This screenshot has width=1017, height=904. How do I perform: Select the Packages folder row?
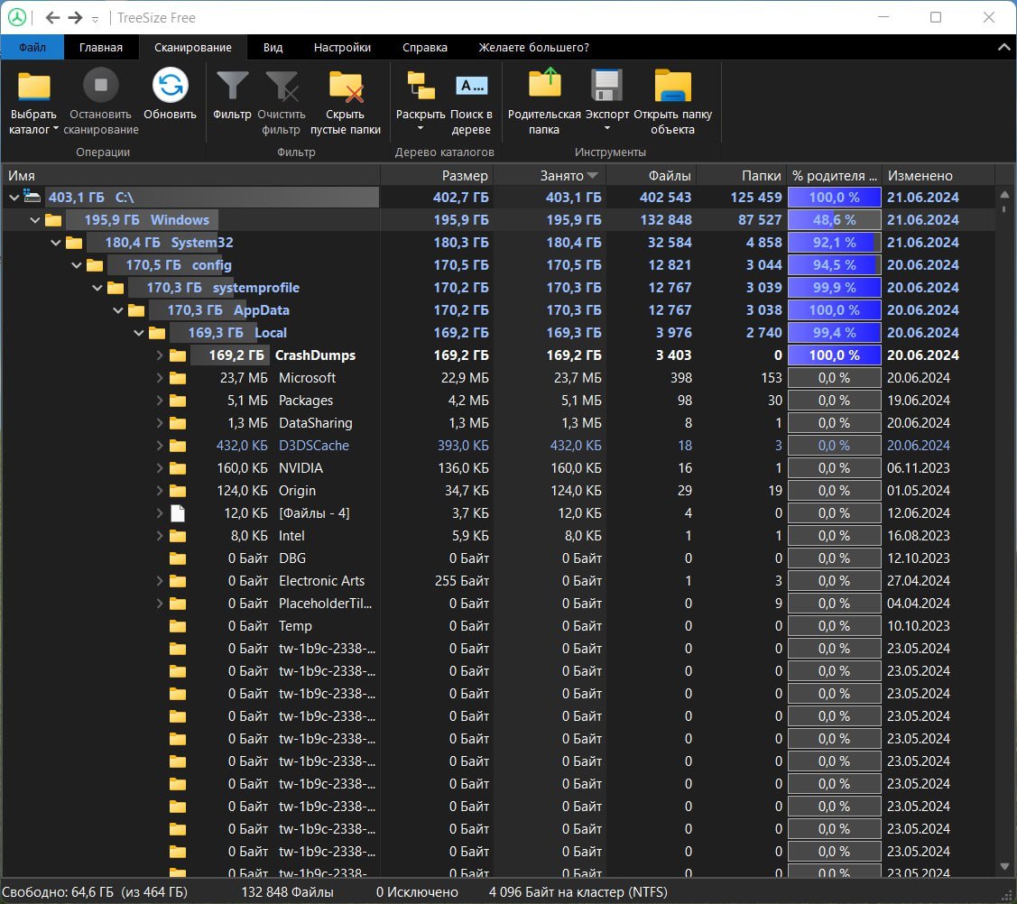point(498,400)
